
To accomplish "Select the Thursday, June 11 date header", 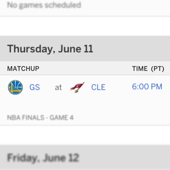I will 50,49.
